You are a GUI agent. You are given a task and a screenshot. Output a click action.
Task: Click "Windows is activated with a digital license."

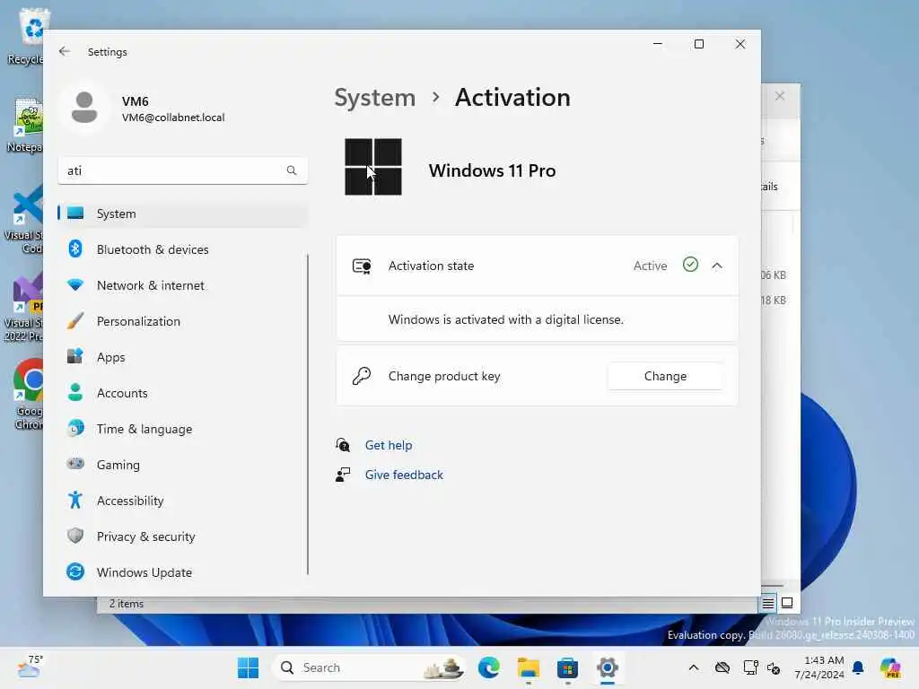tap(506, 320)
